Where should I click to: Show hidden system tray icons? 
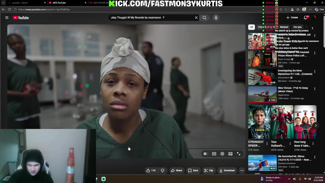coord(289,179)
